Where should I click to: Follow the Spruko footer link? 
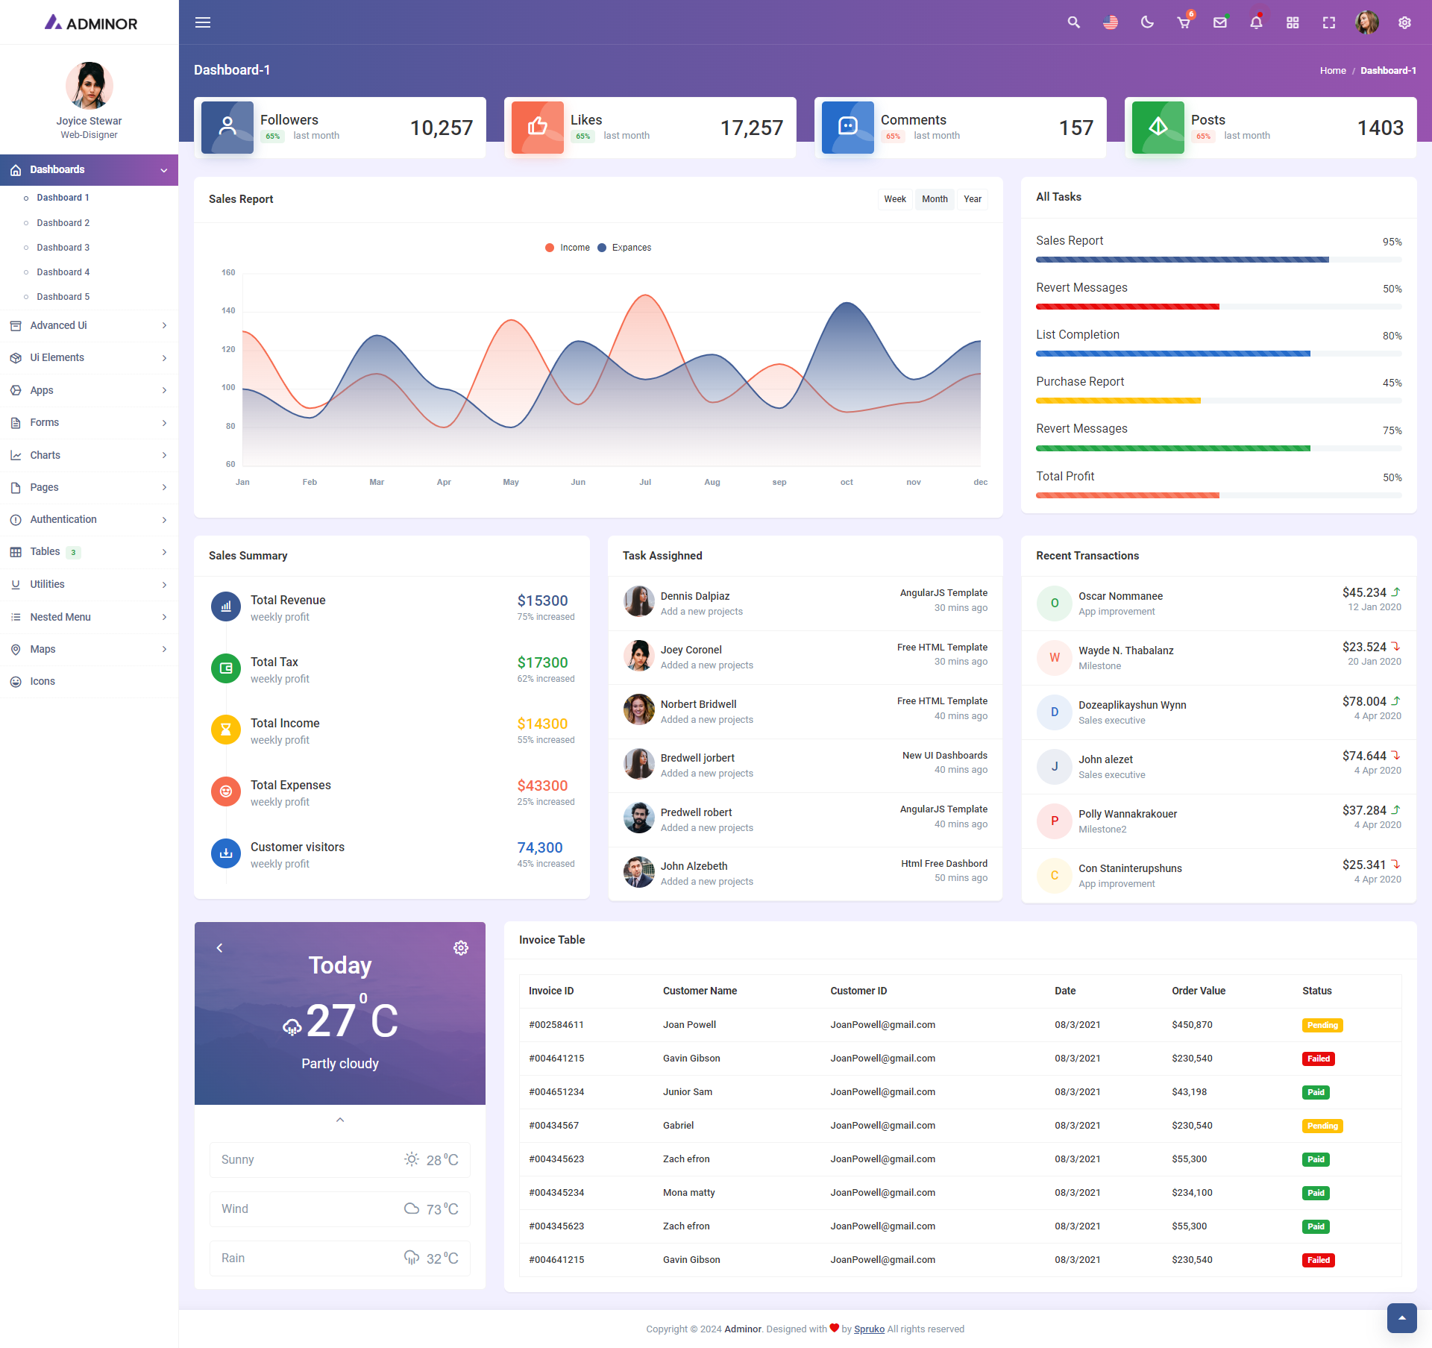tap(869, 1329)
